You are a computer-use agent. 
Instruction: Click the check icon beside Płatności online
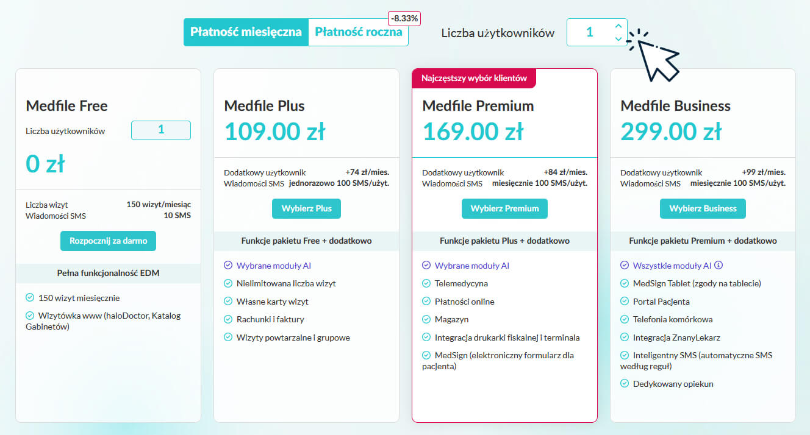point(426,302)
